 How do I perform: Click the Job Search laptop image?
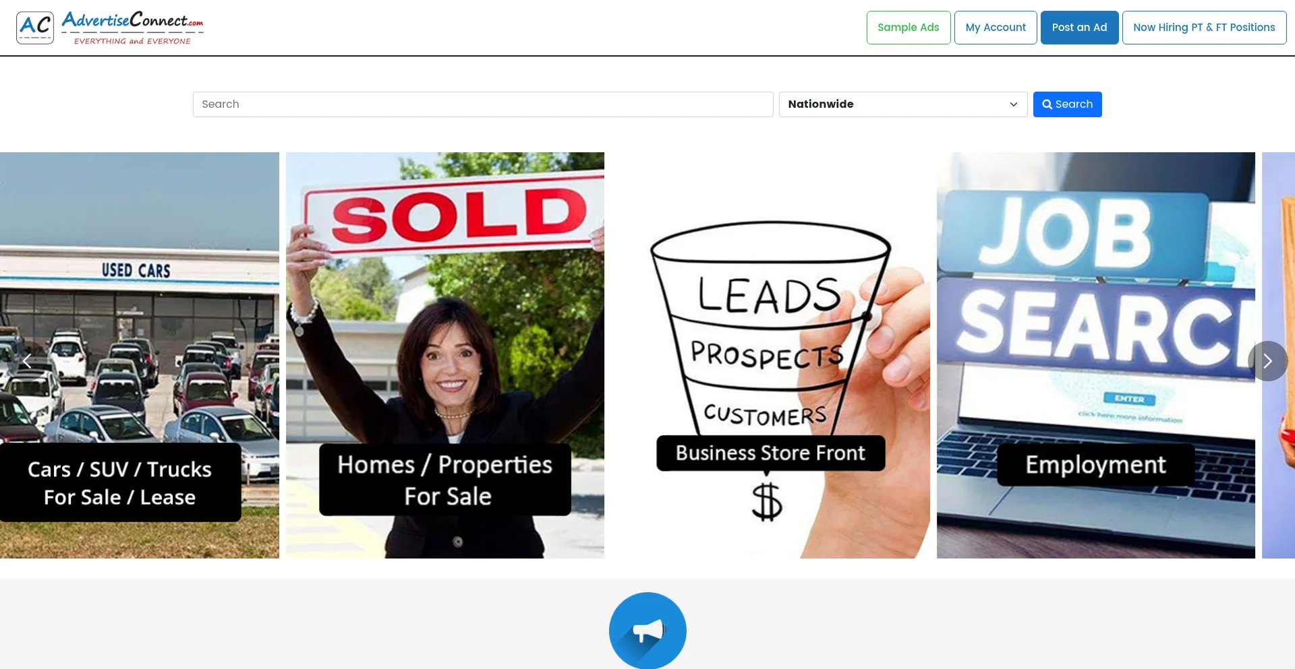pos(1095,303)
